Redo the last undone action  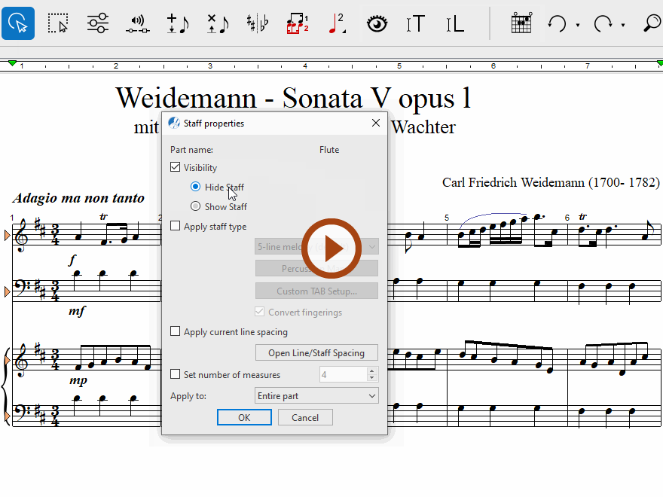pos(603,23)
